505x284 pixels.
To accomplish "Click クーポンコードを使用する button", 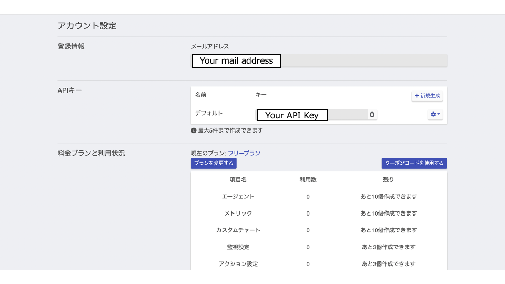I will pyautogui.click(x=415, y=163).
